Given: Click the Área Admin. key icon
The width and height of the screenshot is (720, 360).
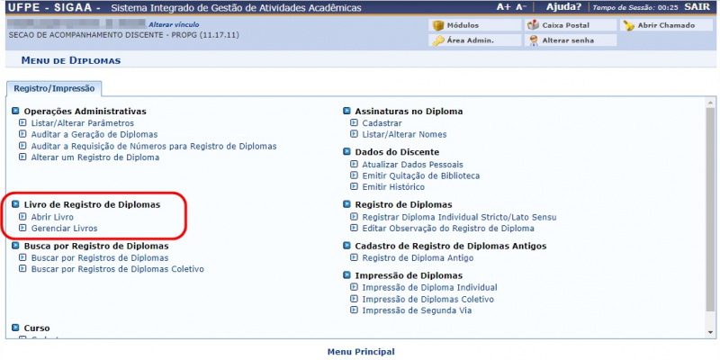Looking at the screenshot, I should click(438, 40).
